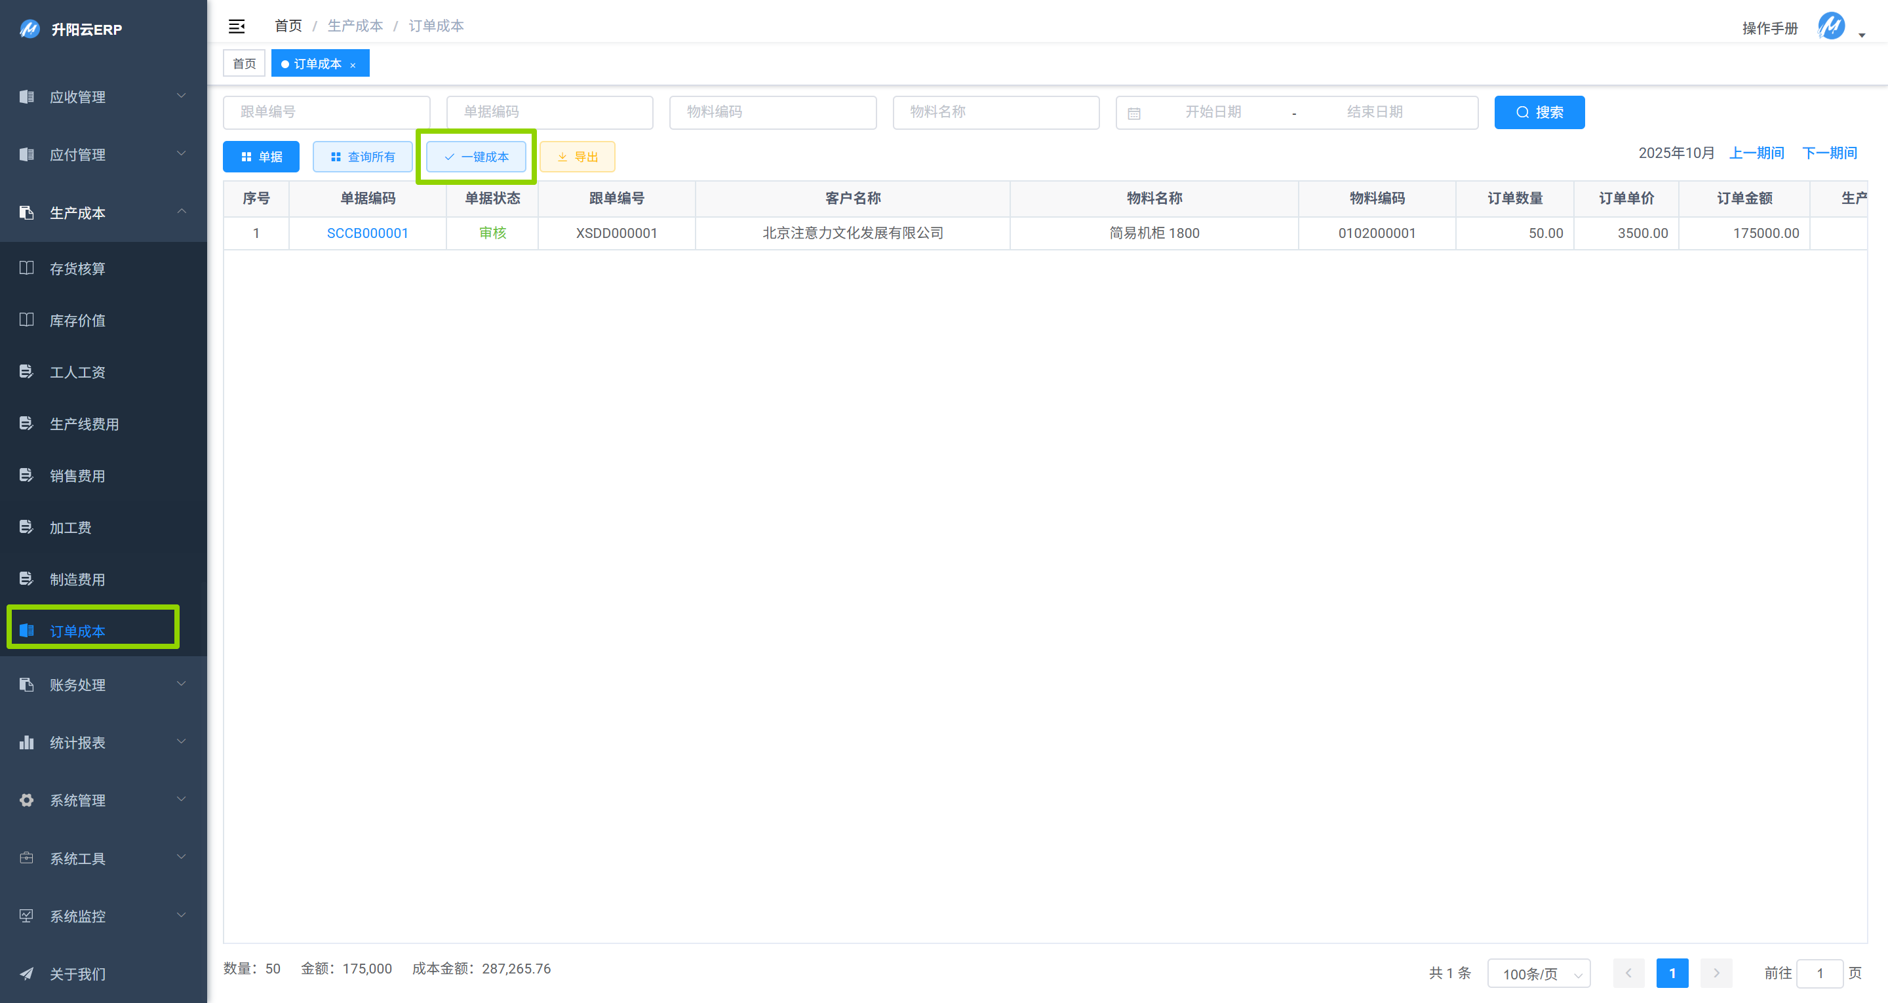This screenshot has height=1003, width=1888.
Task: Focus the 跟单编号 search field
Action: pyautogui.click(x=326, y=112)
